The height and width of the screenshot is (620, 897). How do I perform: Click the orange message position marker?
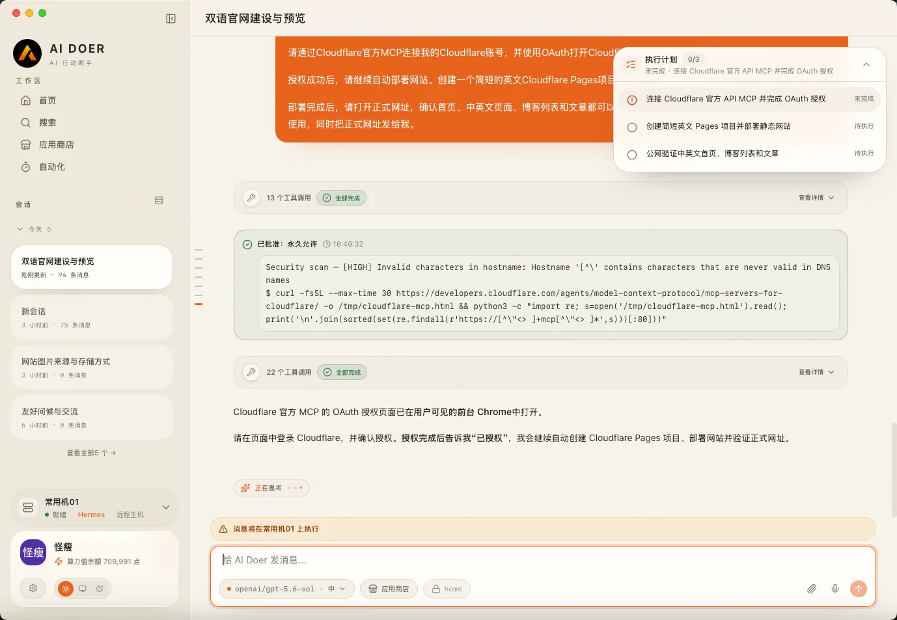pyautogui.click(x=199, y=304)
